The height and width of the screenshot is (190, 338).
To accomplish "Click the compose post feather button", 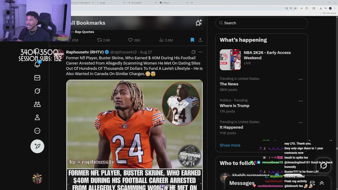I will pyautogui.click(x=37, y=146).
